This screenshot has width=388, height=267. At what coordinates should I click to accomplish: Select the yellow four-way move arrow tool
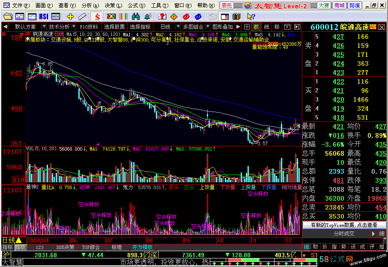tap(70, 17)
